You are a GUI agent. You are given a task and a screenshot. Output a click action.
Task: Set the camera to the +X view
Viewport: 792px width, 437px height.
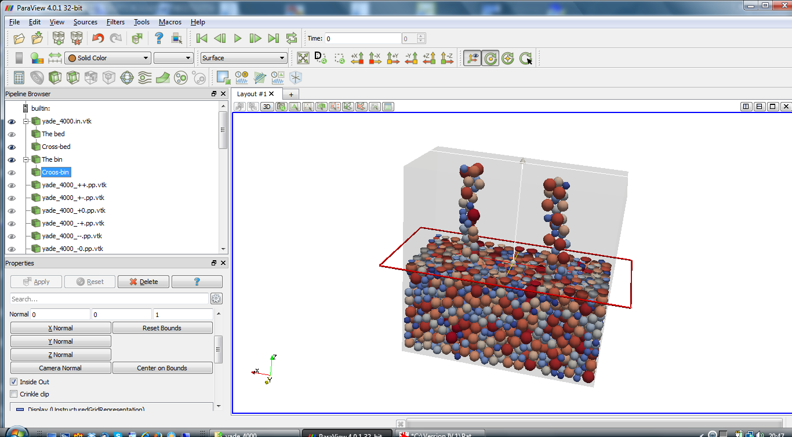358,58
